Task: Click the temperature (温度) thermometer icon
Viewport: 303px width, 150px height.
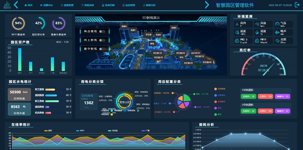Action: click(x=237, y=32)
